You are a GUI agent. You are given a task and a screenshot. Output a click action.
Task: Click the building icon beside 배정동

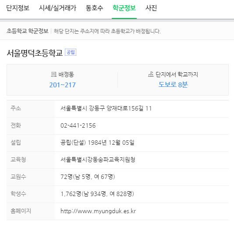54,74
